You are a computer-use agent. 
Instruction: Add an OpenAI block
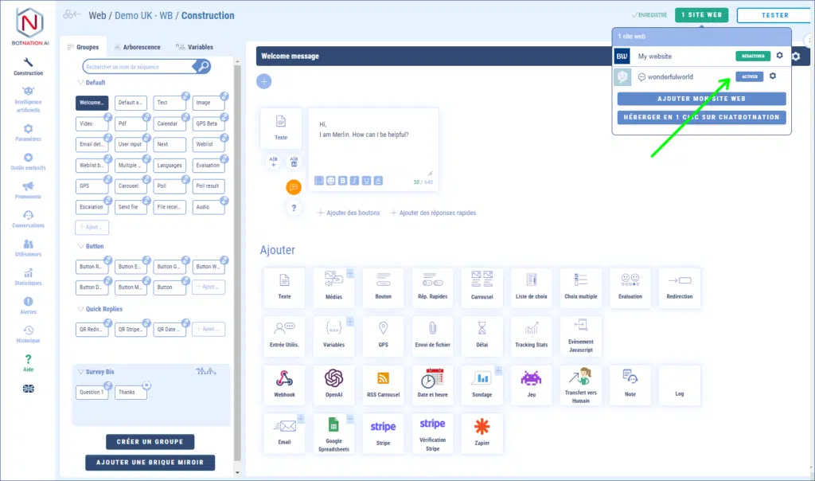[333, 385]
